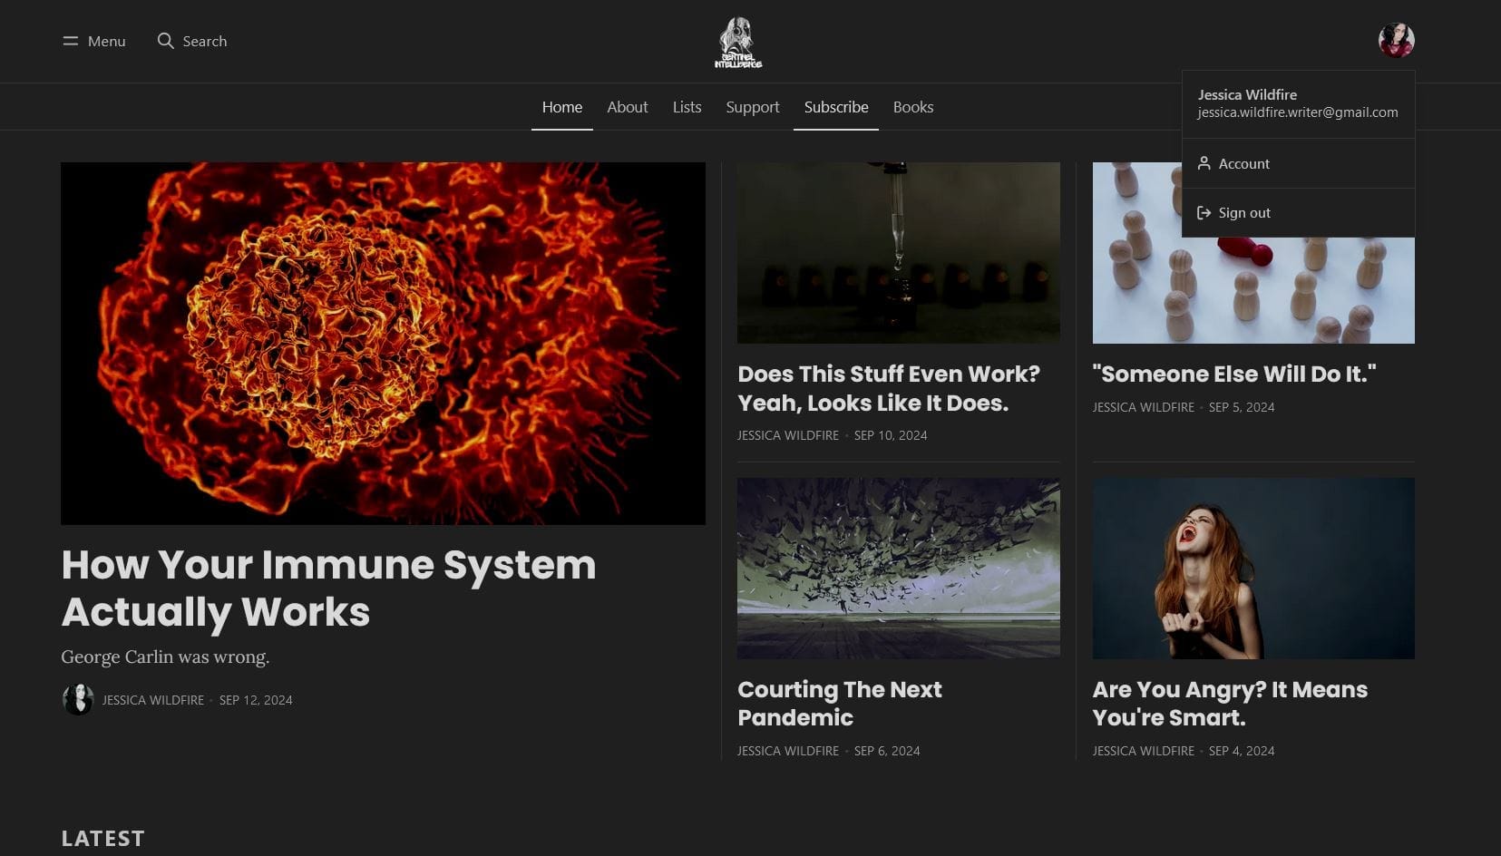This screenshot has height=856, width=1501.
Task: Go to the About page
Action: (x=628, y=107)
